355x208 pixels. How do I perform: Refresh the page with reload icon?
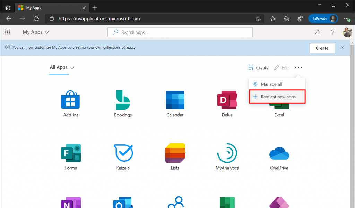(x=36, y=19)
